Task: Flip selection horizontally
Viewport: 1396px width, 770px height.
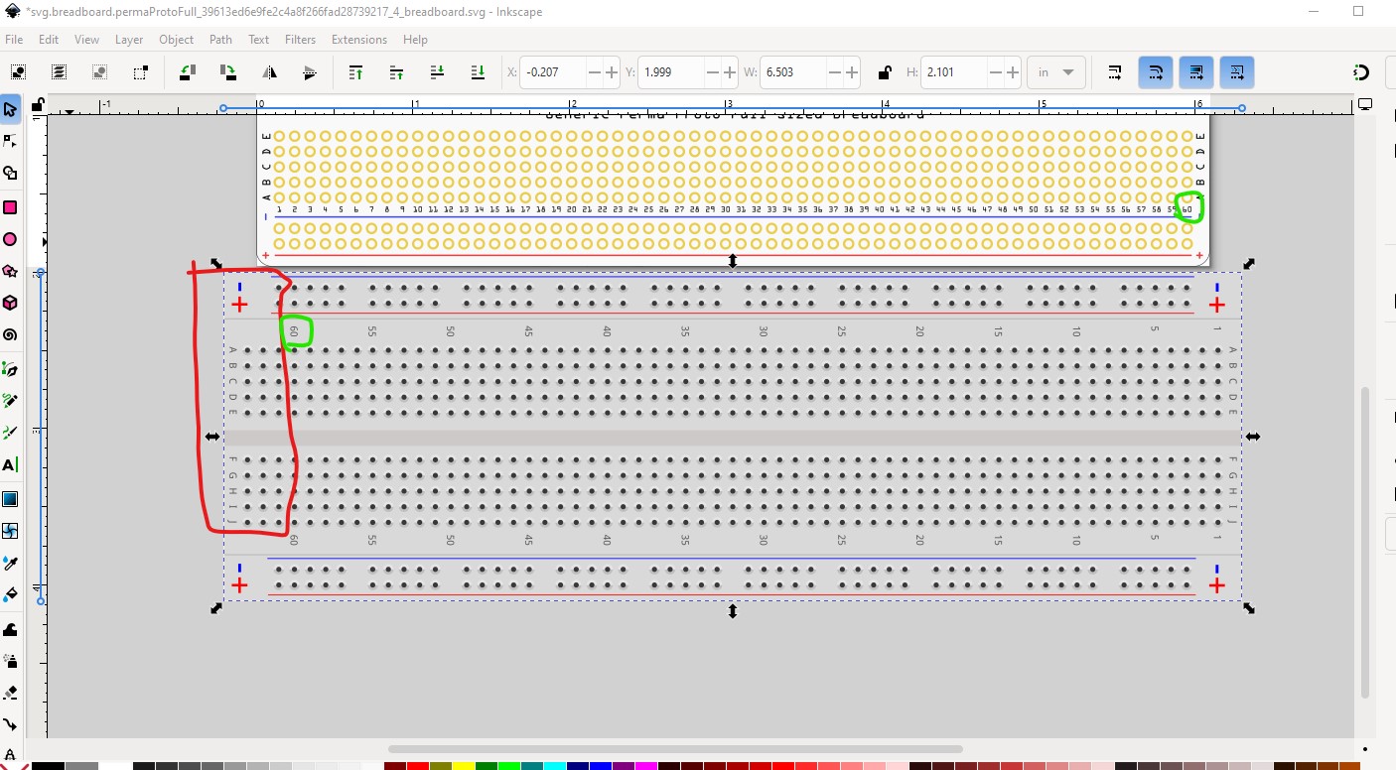Action: coord(268,72)
